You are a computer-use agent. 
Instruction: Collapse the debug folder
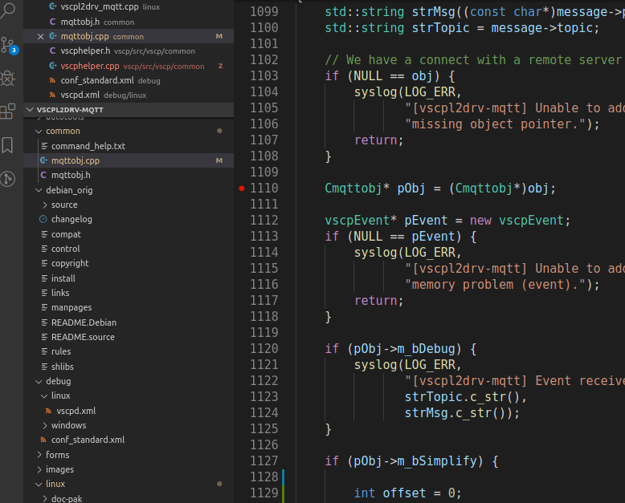point(39,381)
